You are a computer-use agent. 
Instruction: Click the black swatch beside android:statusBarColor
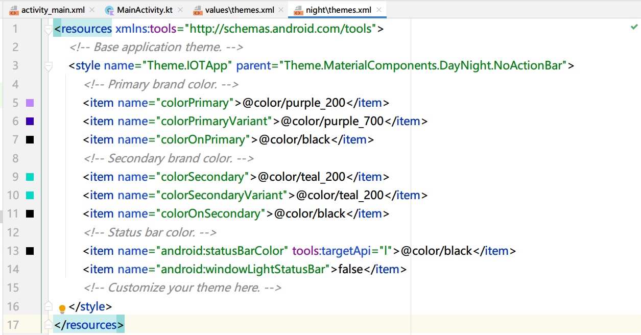tap(29, 250)
